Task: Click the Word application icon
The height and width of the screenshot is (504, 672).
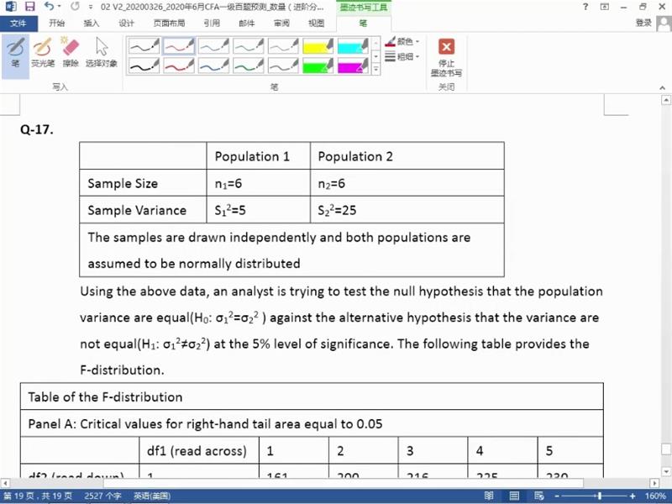Action: click(11, 7)
